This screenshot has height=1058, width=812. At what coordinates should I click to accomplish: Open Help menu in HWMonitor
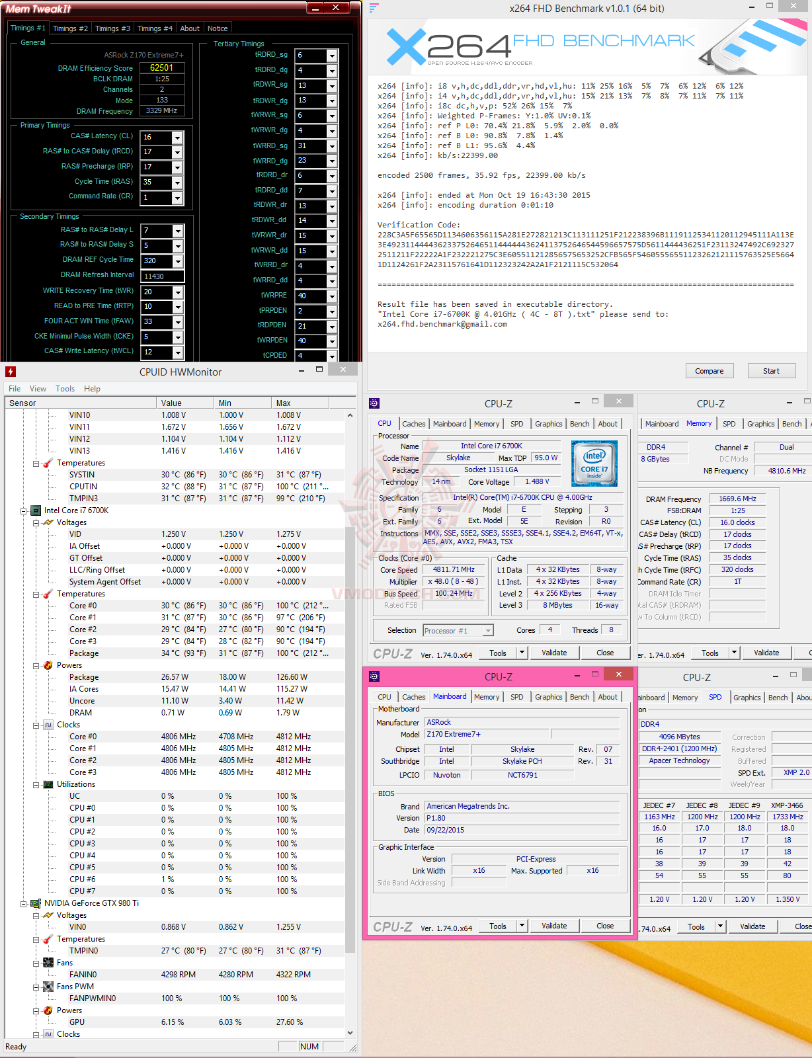(x=92, y=389)
